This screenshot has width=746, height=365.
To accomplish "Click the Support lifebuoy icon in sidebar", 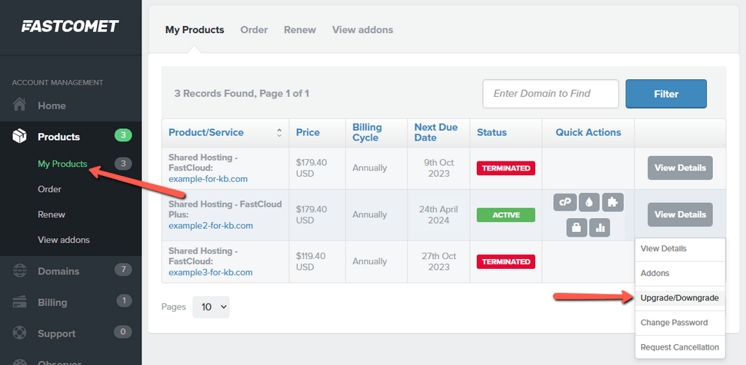I will (19, 333).
